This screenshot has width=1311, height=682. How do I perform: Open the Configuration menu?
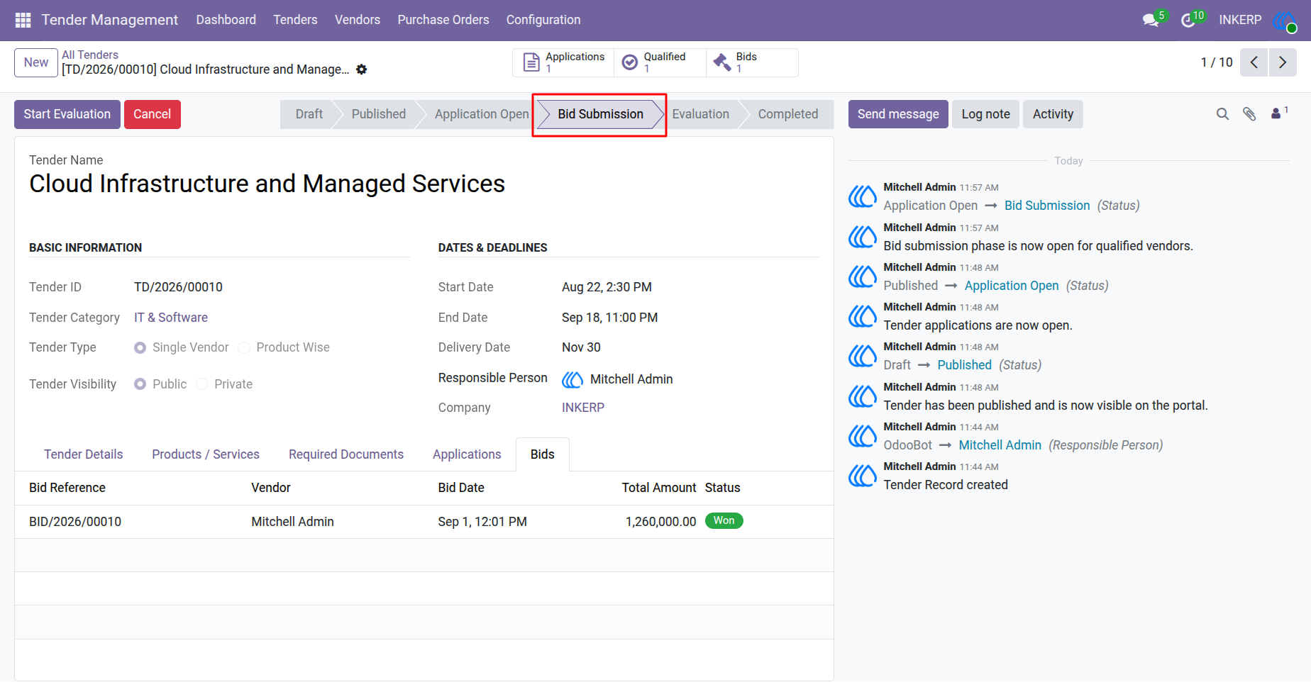543,20
